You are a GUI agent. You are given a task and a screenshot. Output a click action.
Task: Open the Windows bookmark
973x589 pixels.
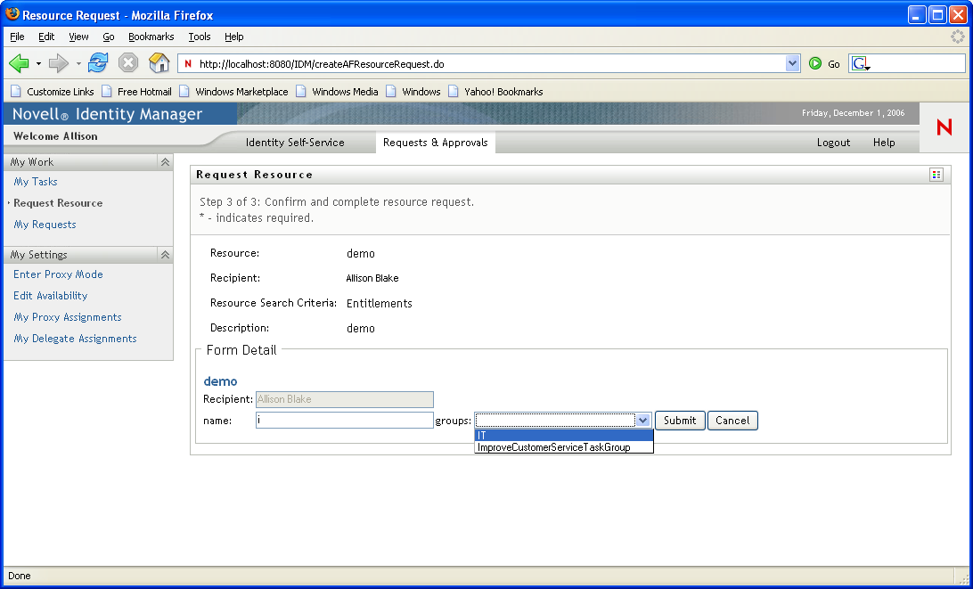413,92
